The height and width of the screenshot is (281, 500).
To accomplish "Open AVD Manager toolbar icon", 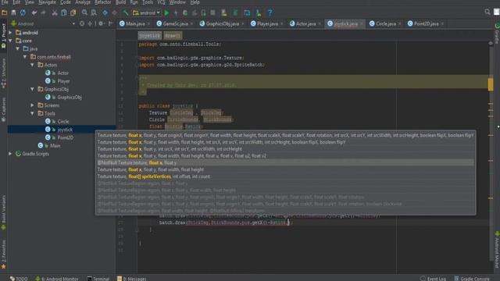I will [x=224, y=12].
